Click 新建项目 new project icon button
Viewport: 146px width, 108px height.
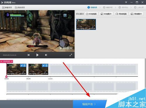click(7, 8)
